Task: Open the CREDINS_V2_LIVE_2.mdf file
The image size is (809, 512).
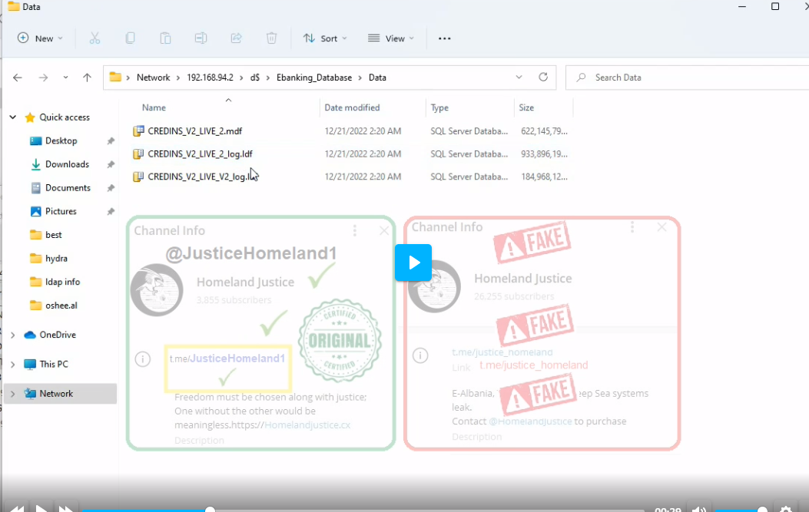Action: click(195, 131)
